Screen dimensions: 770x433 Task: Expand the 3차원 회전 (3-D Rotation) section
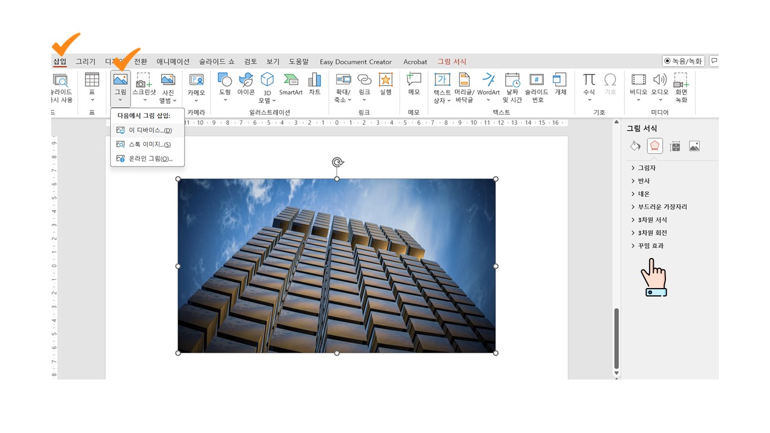(649, 233)
